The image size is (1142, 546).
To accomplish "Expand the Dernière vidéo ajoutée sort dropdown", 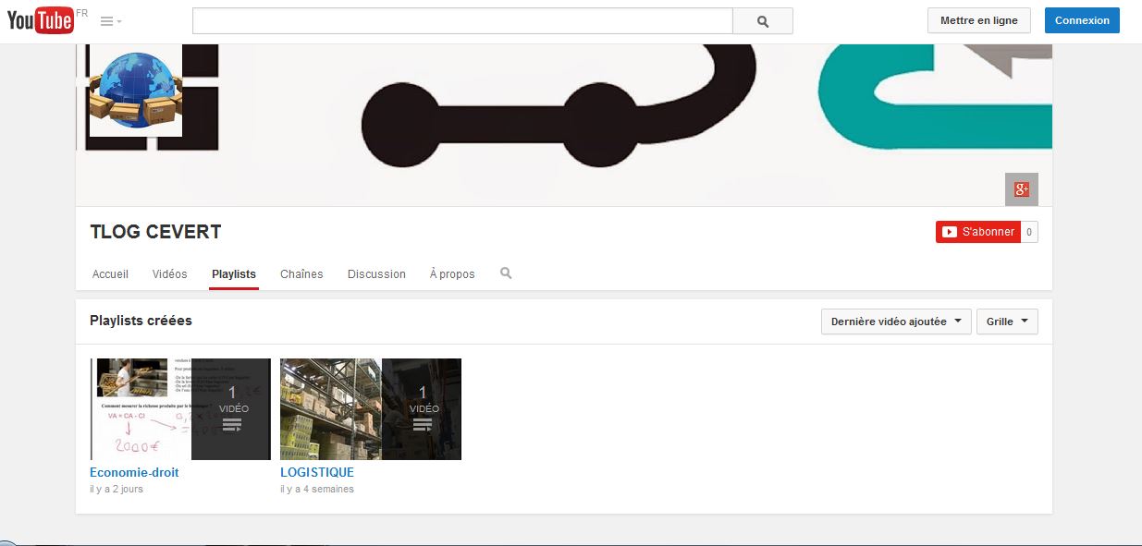I will click(895, 322).
